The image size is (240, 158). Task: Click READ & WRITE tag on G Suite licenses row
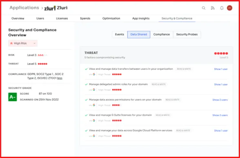[x=162, y=115]
